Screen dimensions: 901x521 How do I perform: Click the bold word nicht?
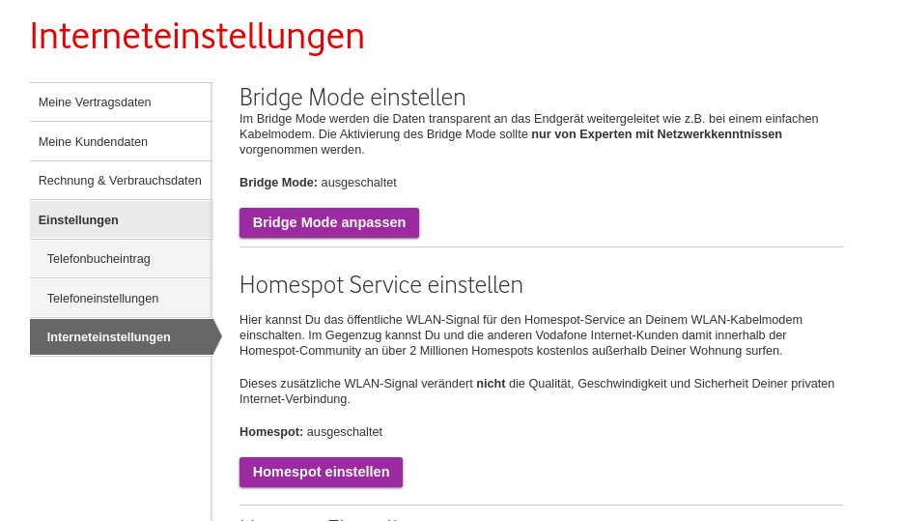point(491,383)
